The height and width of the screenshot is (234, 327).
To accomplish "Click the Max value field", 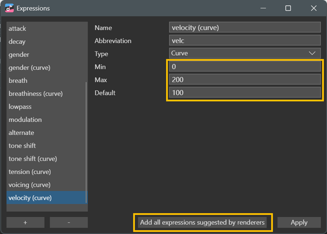I will 245,79.
